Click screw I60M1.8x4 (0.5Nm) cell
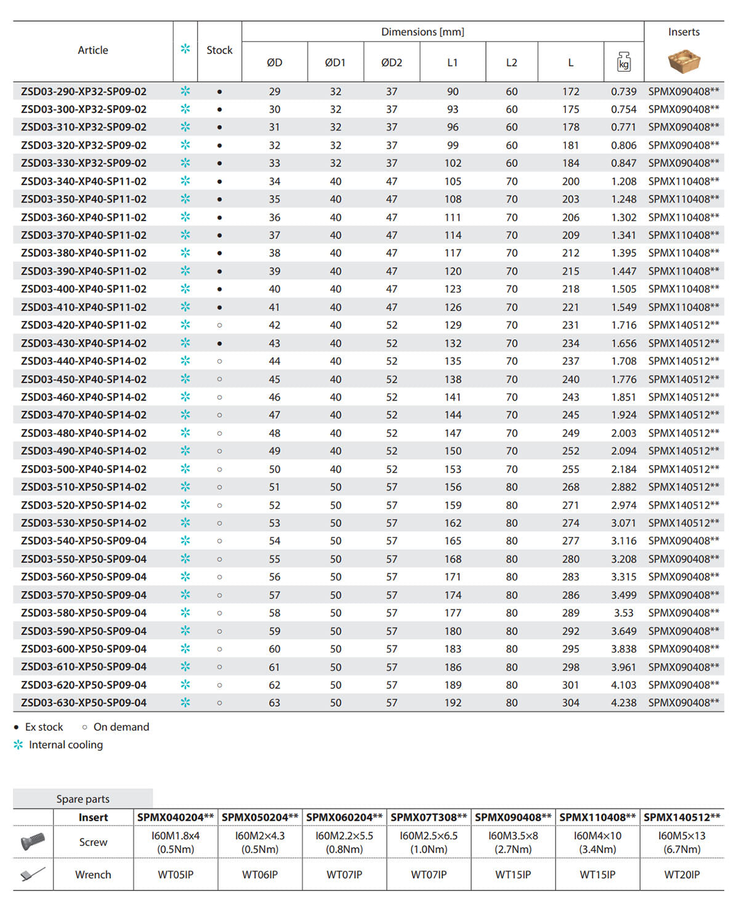This screenshot has height=915, width=739. coord(176,842)
